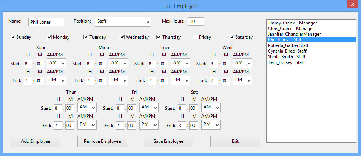Viewport: 361px width, 156px height.
Task: Select Terri_Dorsey in the employee list
Action: pyautogui.click(x=286, y=62)
